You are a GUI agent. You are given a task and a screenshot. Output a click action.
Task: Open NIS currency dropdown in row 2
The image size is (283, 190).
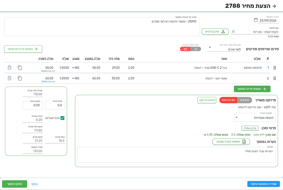(x=76, y=78)
